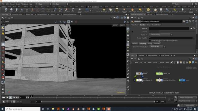Open Geometry Velocity Blur dropdown

coord(157,47)
